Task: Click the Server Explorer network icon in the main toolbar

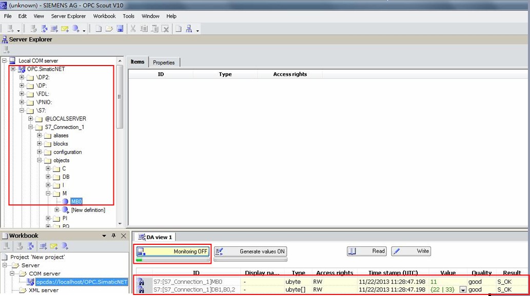Action: tap(189, 29)
